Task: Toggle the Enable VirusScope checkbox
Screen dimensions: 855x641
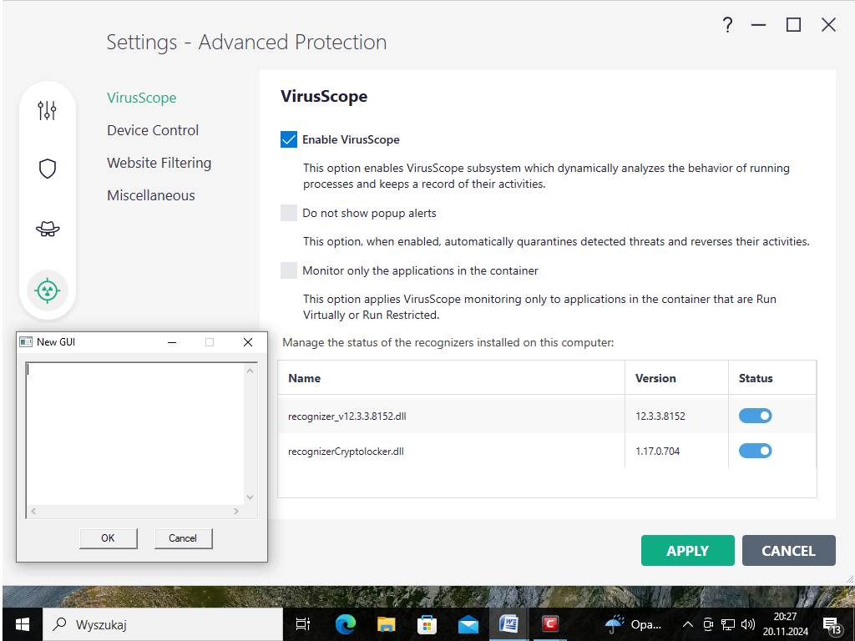Action: click(x=288, y=139)
